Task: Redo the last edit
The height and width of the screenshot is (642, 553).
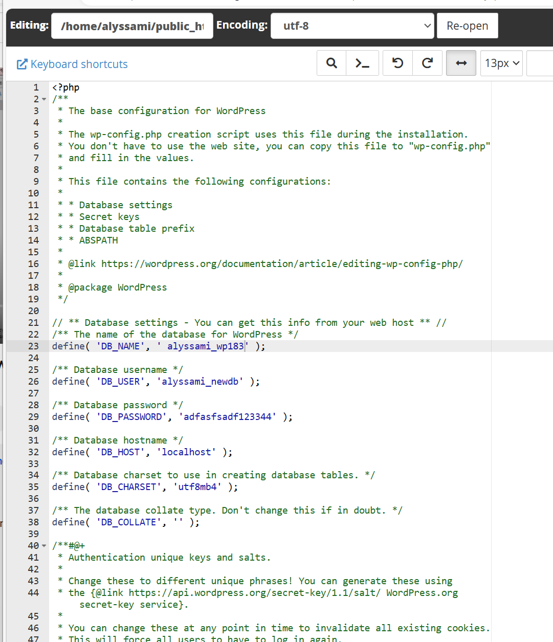Action: (x=427, y=63)
